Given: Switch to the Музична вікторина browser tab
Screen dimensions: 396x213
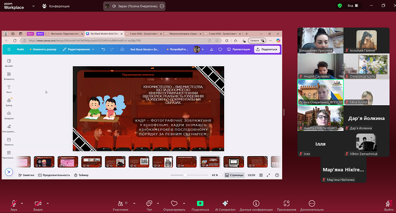Looking at the screenshot, I should (182, 34).
